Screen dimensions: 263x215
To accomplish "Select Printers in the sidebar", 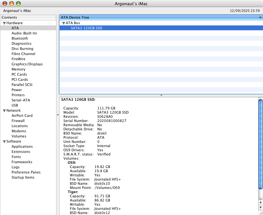I will pos(18,95).
